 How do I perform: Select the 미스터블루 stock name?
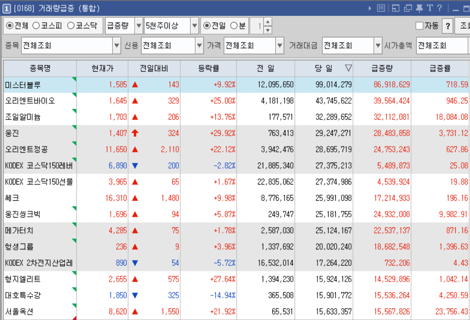pos(23,85)
